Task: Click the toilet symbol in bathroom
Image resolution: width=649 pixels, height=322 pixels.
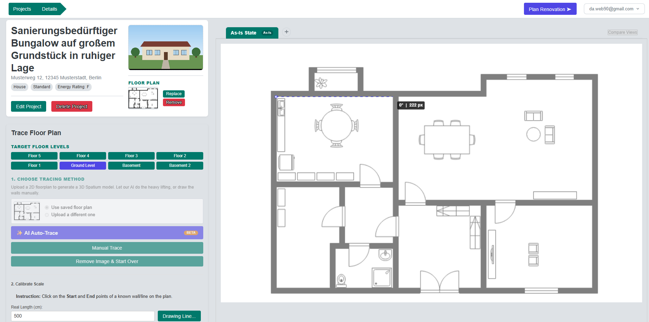Action: pyautogui.click(x=341, y=281)
